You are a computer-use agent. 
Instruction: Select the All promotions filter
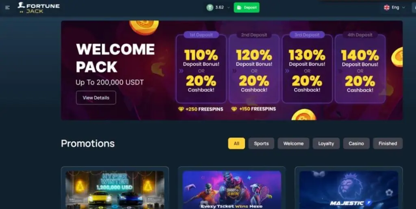(236, 143)
